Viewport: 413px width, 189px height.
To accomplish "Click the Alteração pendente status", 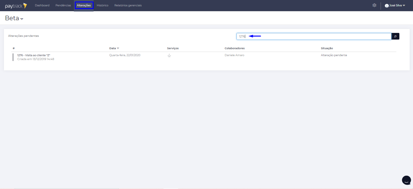I will tap(334, 55).
